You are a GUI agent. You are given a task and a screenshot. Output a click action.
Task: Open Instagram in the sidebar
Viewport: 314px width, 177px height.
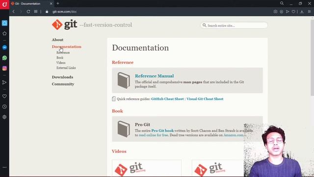pyautogui.click(x=4, y=68)
